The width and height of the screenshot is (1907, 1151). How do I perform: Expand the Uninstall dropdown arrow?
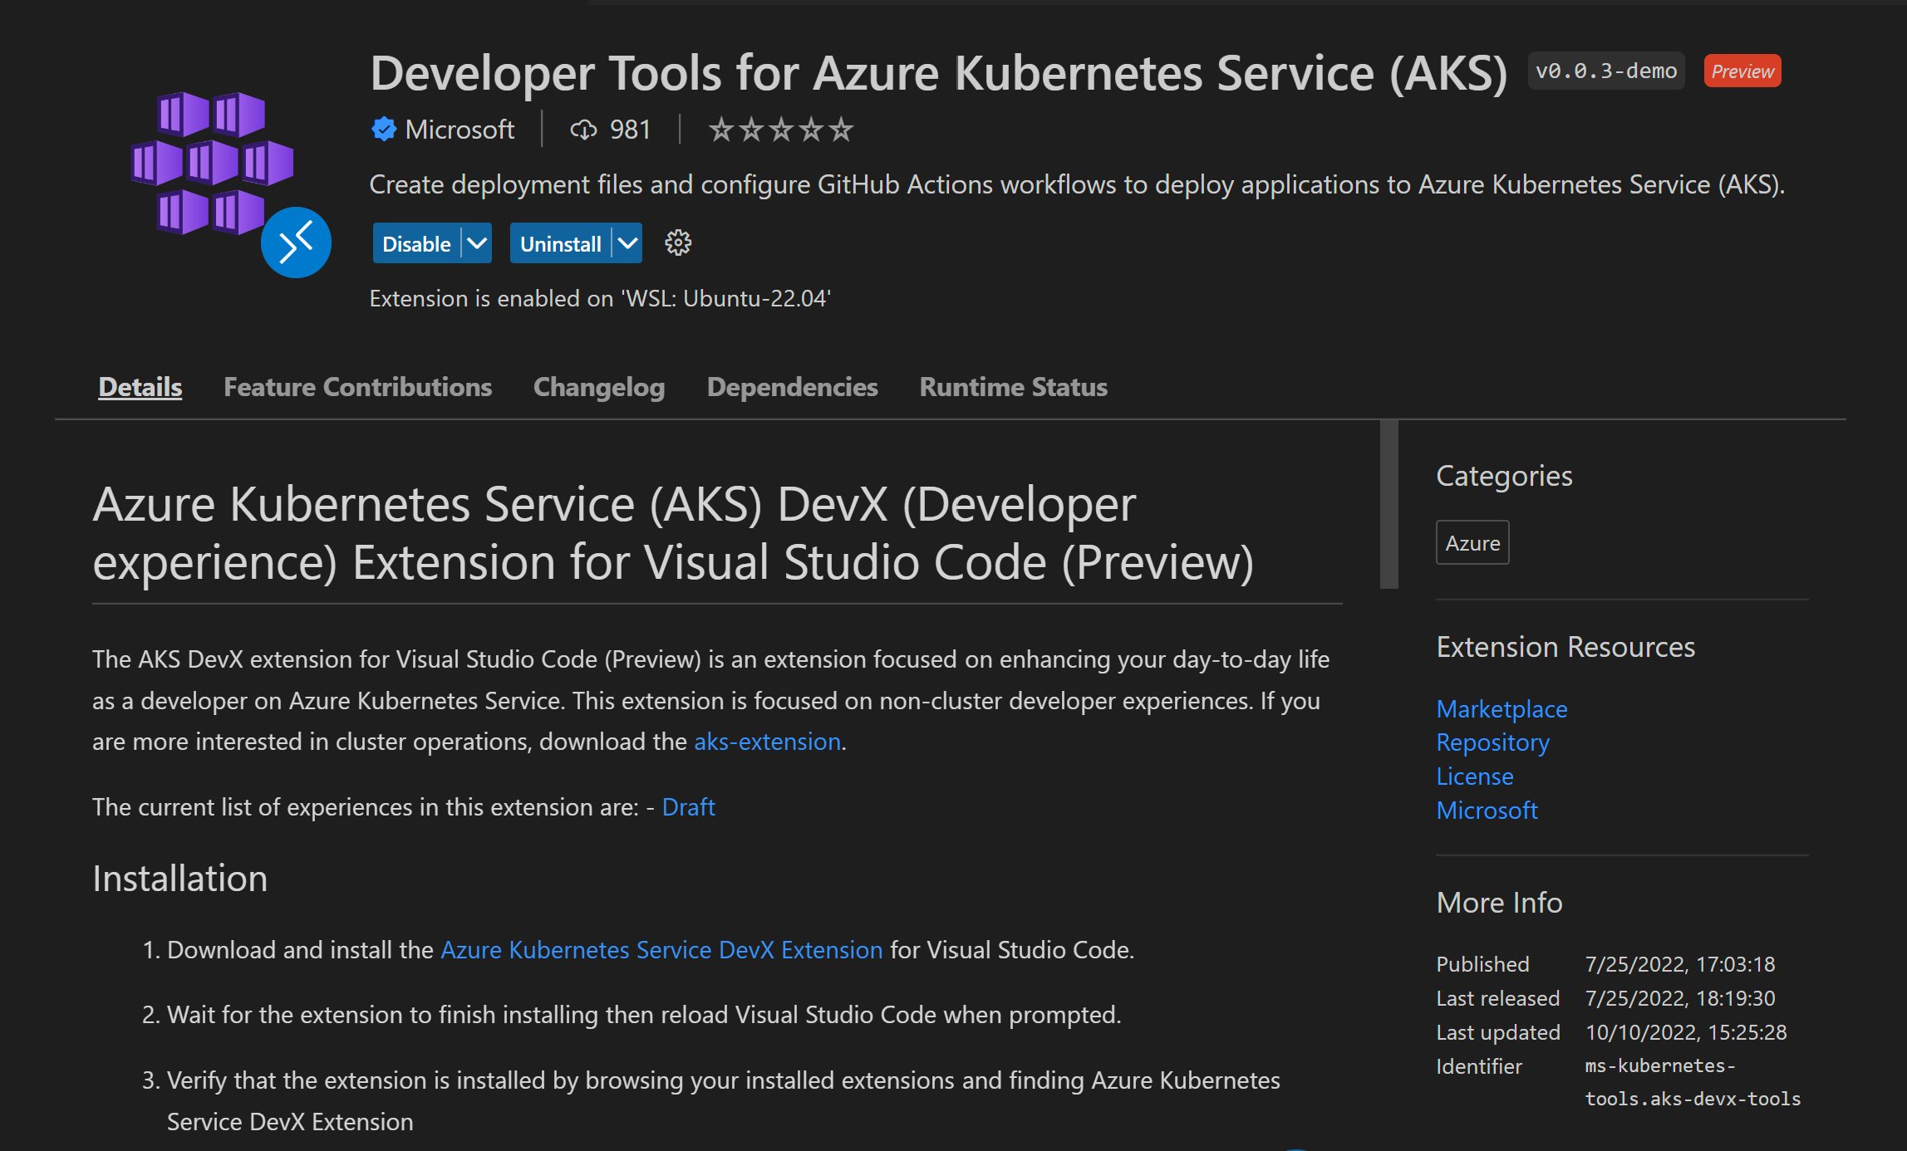click(x=628, y=243)
